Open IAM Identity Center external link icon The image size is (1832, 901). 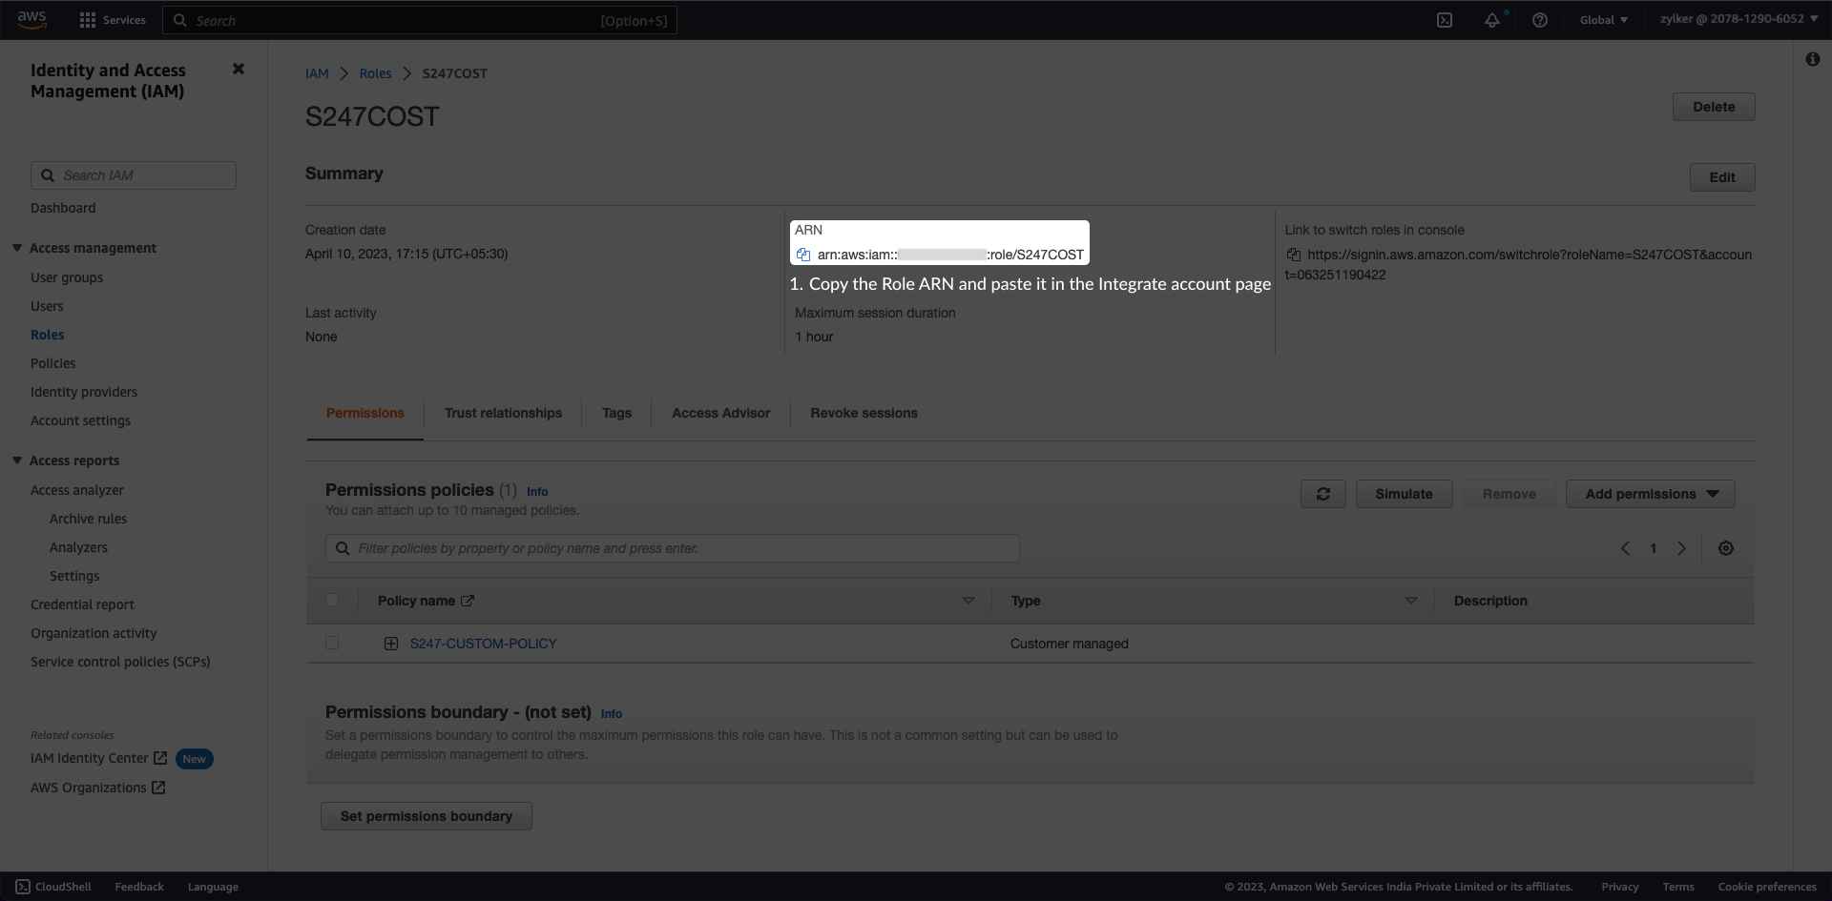160,758
